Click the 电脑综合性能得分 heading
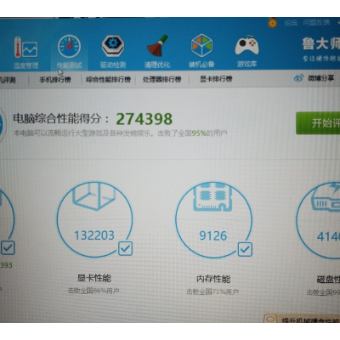Screen dimensions: 340x340 60,118
